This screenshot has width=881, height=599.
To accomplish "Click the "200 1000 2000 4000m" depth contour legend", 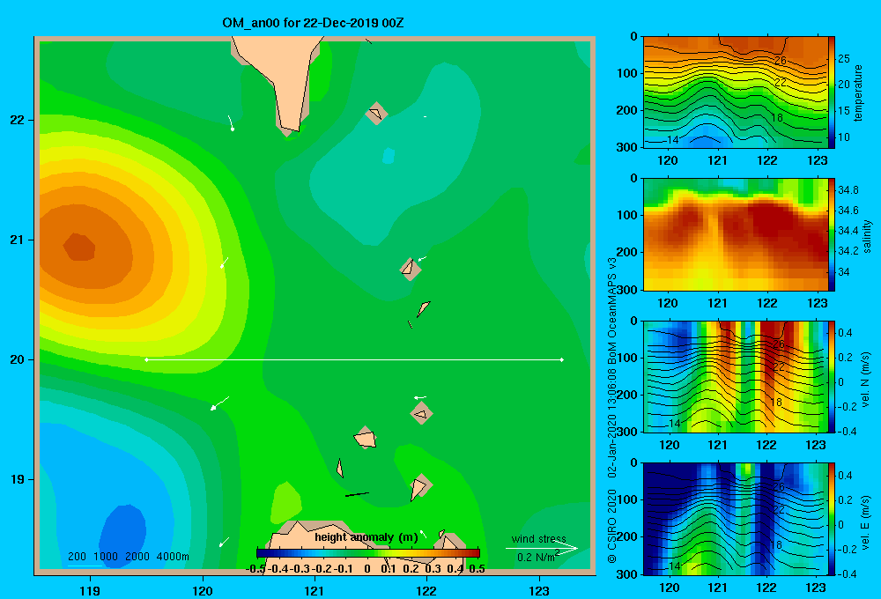I will [128, 557].
